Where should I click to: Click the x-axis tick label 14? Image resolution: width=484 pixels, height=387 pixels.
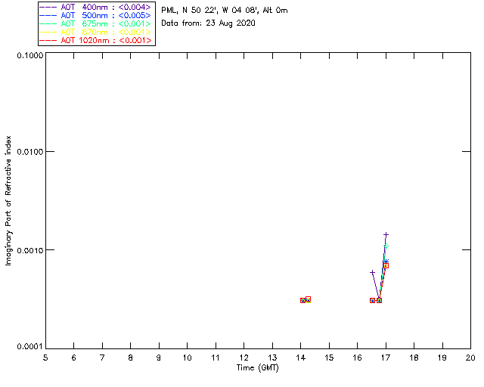click(x=301, y=358)
